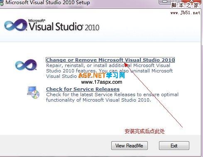Click the 脚本之家 watermark in the corner
Viewport: 203px width, 157px height.
click(185, 5)
